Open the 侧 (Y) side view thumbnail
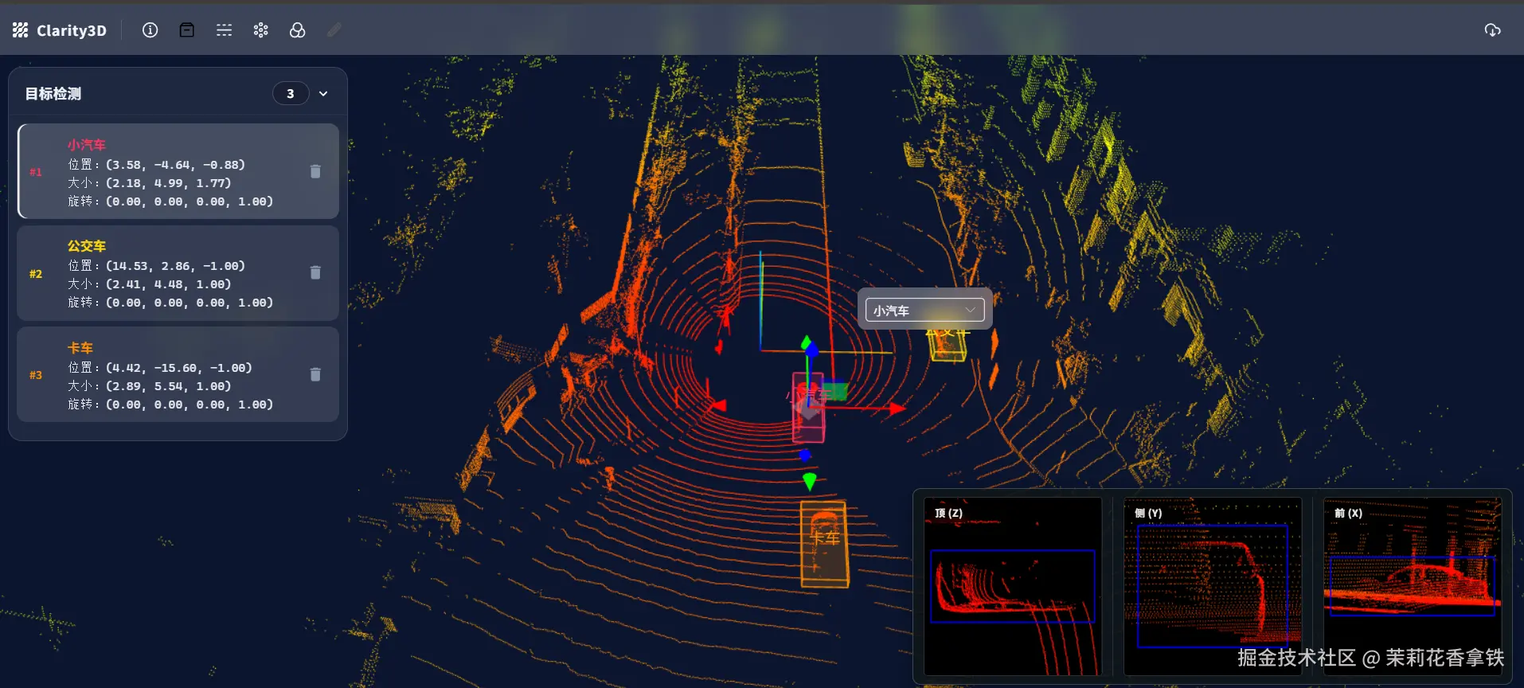The width and height of the screenshot is (1524, 688). point(1213,586)
